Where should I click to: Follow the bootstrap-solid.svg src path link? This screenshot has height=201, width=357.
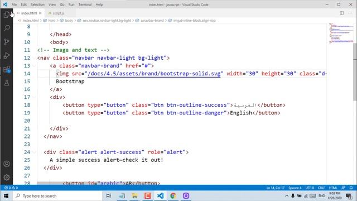[x=154, y=74]
